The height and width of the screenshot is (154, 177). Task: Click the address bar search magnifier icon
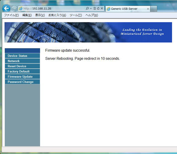pyautogui.click(x=87, y=8)
